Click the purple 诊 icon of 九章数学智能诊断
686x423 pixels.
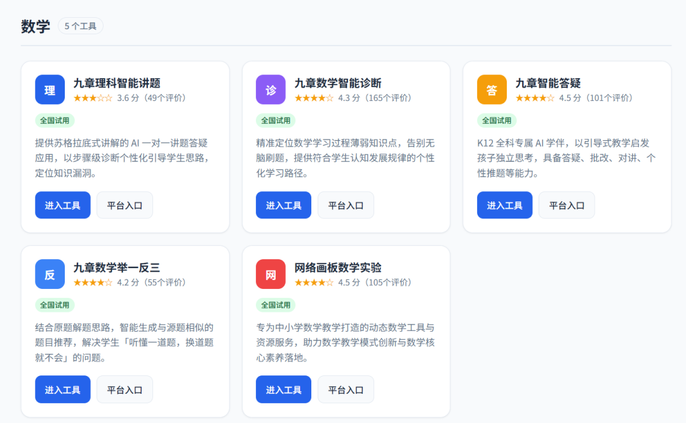271,90
